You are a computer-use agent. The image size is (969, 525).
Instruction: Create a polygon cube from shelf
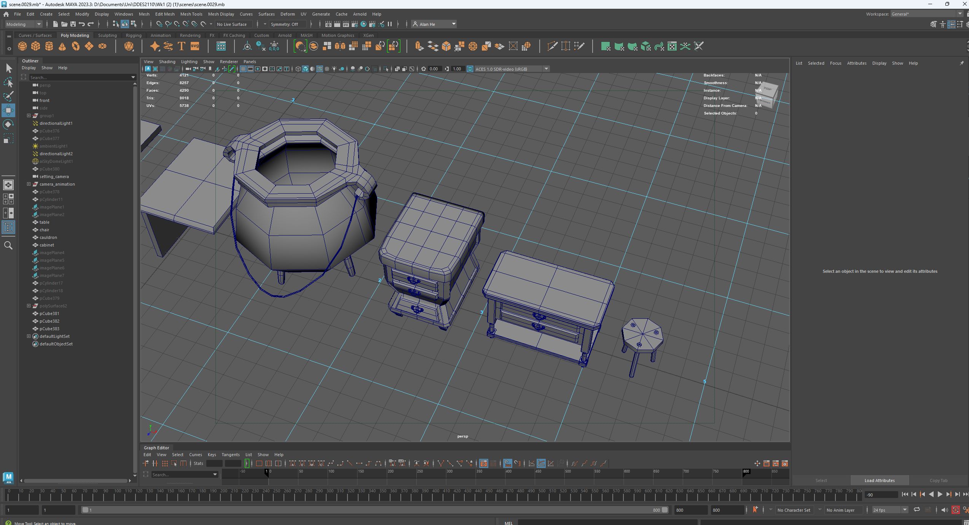[35, 46]
